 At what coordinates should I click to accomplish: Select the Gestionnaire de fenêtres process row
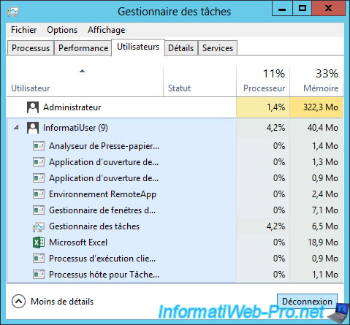pos(175,210)
